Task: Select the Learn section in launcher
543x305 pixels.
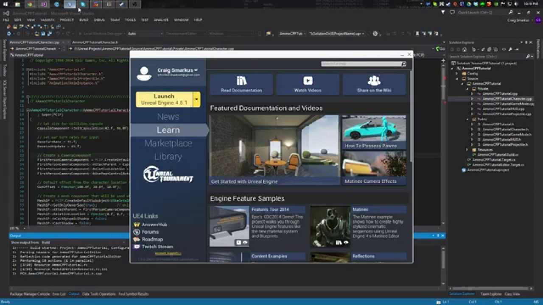Action: pyautogui.click(x=168, y=130)
